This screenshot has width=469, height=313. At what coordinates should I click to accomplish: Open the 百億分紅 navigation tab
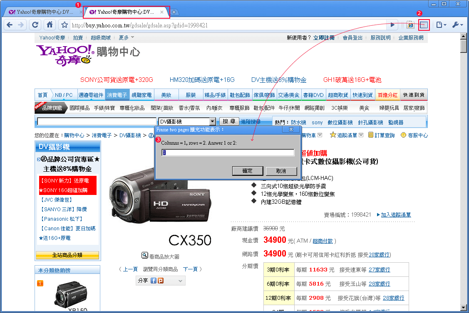click(388, 95)
